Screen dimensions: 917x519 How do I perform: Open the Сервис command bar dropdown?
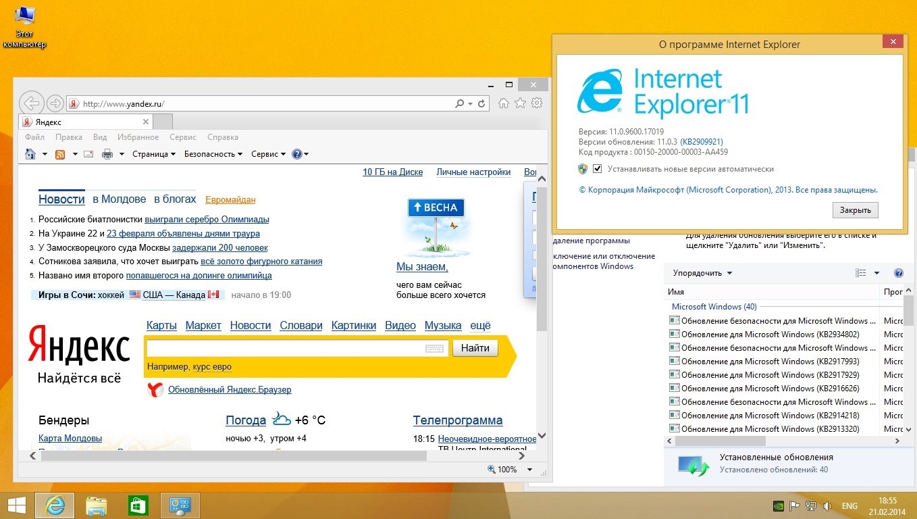pos(269,154)
